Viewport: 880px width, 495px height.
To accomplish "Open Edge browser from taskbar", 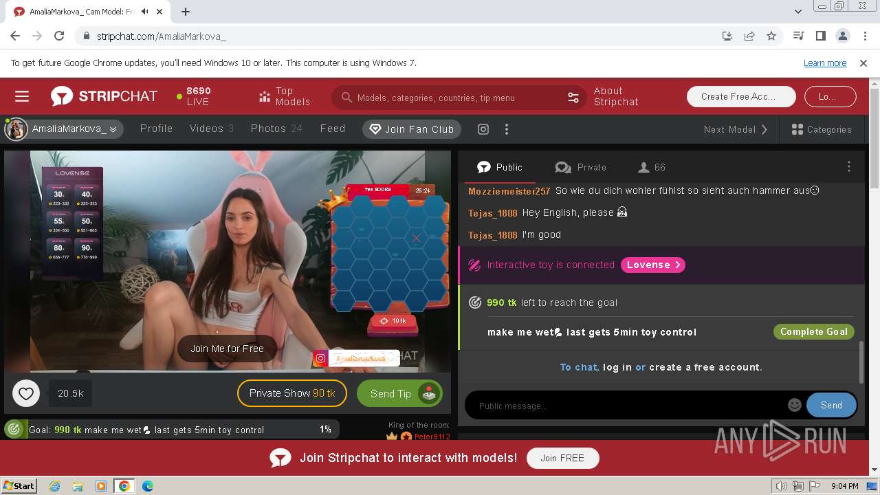I will pos(147,486).
